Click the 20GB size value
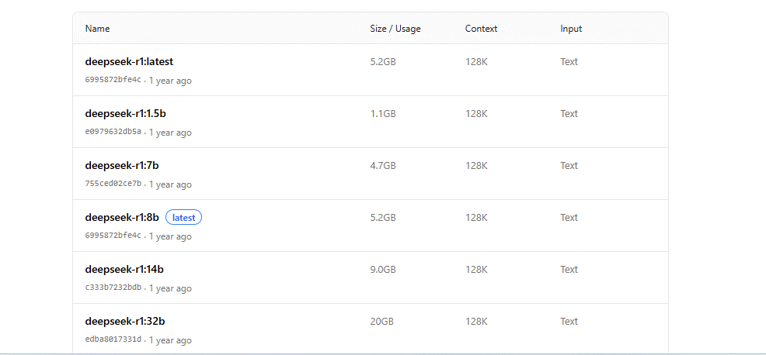This screenshot has height=355, width=766. click(382, 322)
